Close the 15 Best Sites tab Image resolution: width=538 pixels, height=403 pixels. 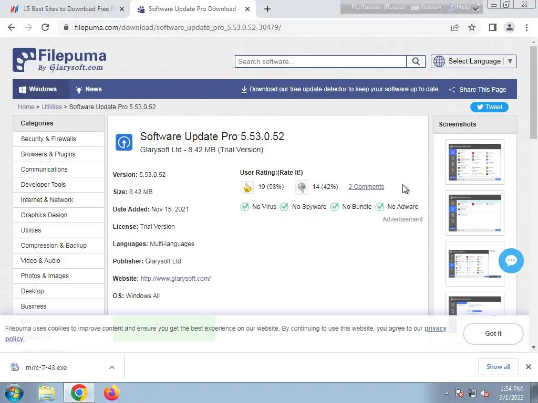[122, 9]
